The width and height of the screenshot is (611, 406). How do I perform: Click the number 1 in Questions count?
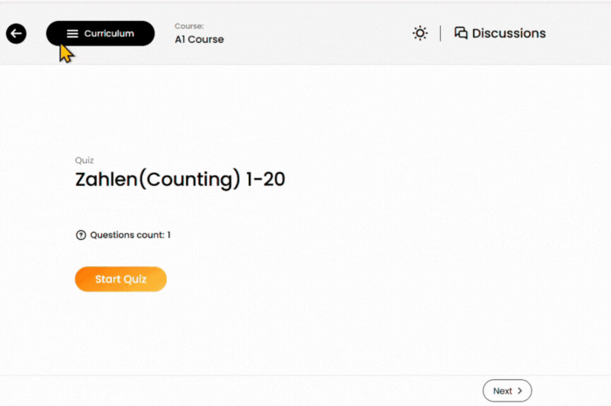[168, 235]
